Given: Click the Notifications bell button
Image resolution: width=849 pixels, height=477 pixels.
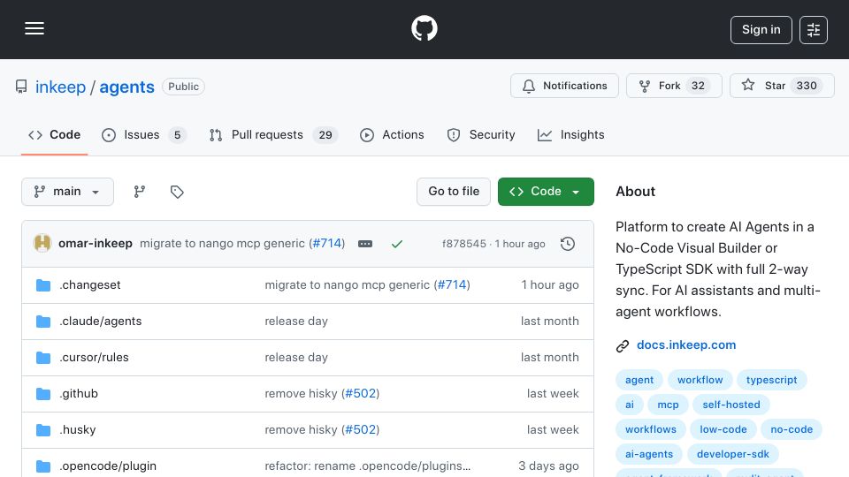Looking at the screenshot, I should (564, 86).
